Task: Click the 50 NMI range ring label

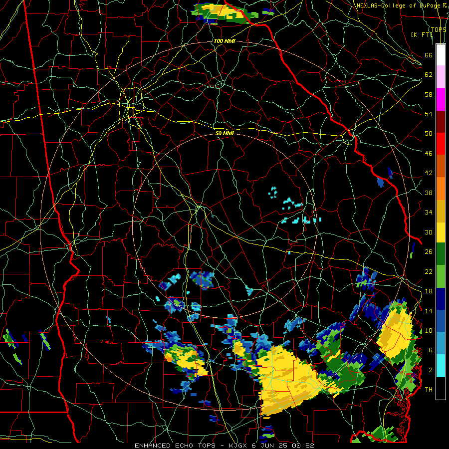Action: click(x=224, y=133)
